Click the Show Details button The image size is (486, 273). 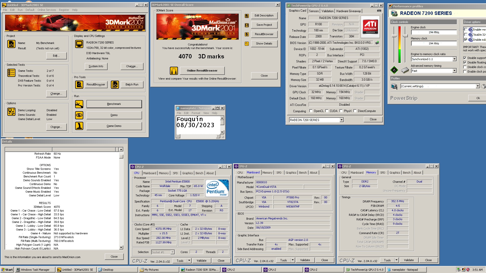[264, 43]
